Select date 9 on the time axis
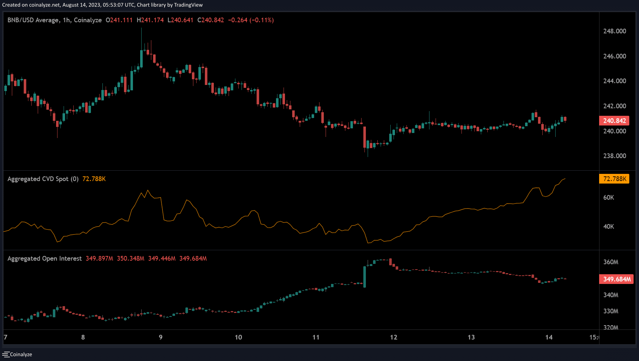 pos(161,337)
